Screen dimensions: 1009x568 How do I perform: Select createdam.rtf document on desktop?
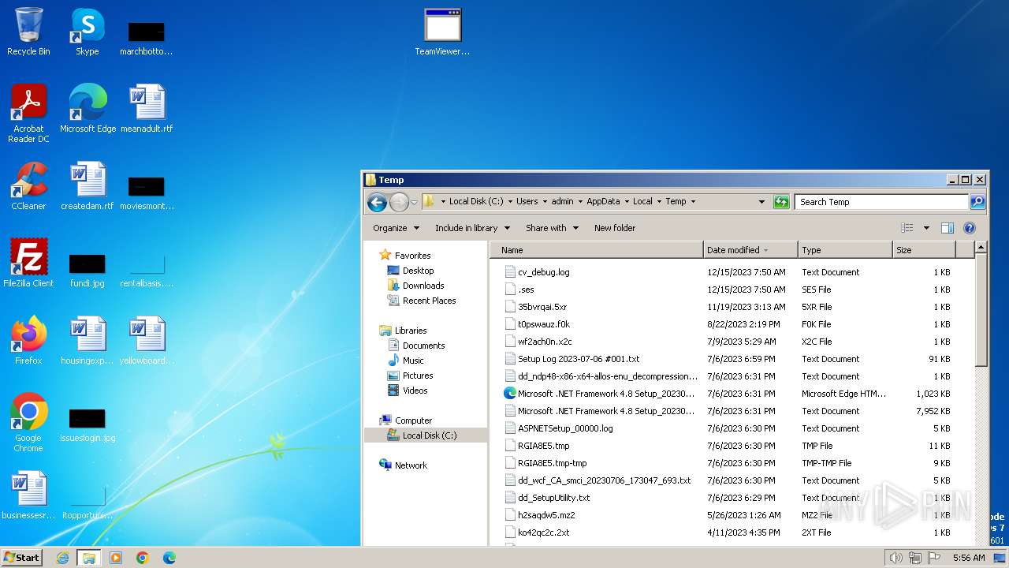[x=87, y=186]
